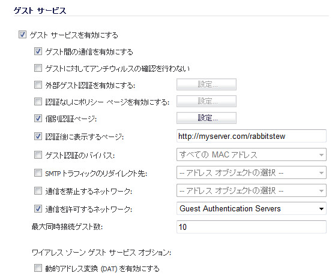Open Guest Authentication Servers dropdown
Image resolution: width=335 pixels, height=279 pixels.
(252, 208)
